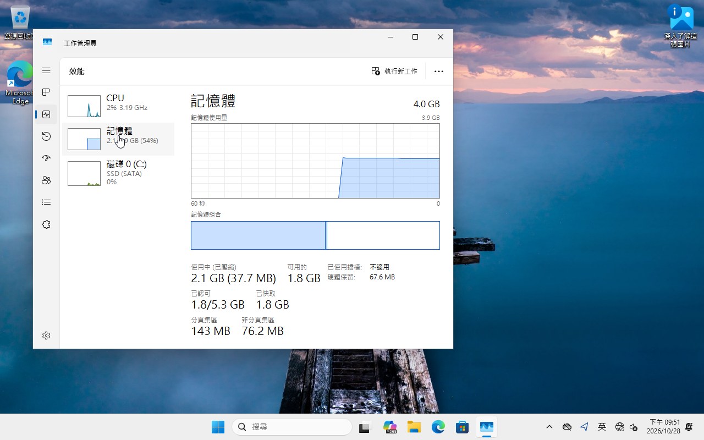Click the OneDrive cloud tray icon

click(x=567, y=427)
